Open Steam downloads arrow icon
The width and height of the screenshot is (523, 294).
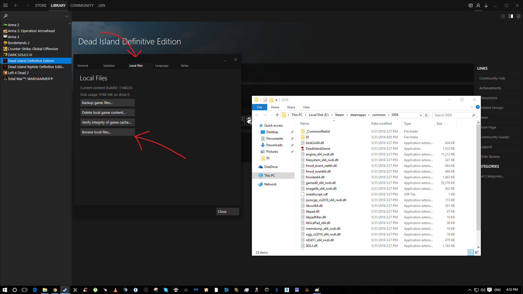coord(486,5)
